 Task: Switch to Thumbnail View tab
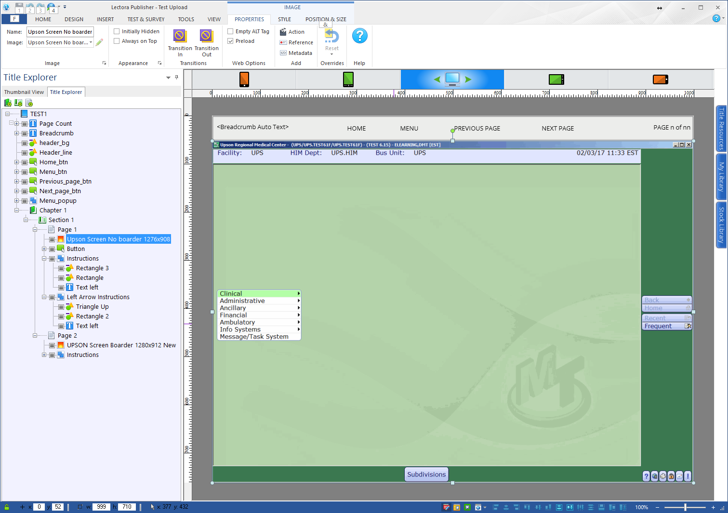(24, 92)
